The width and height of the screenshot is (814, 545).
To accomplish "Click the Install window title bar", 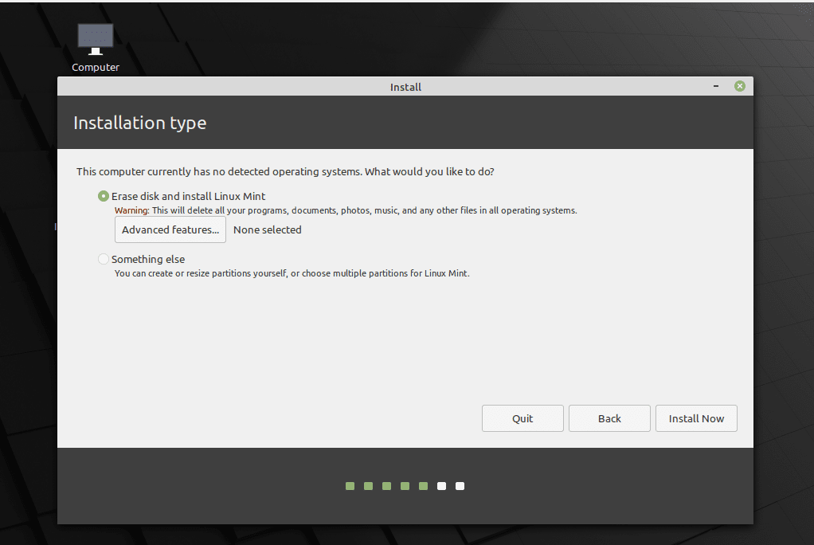I will point(406,87).
